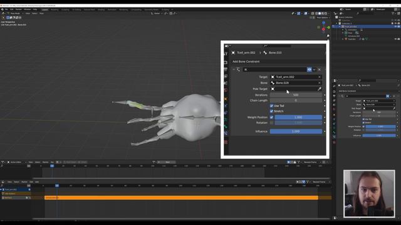The image size is (401, 225).
Task: Open the NLA editor Nearest Frame snapping dropdown
Action: [320, 182]
